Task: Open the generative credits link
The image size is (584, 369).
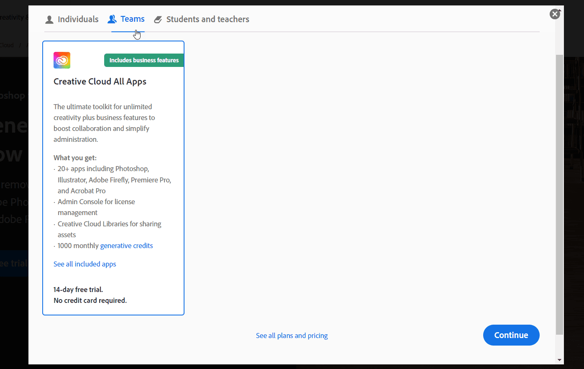Action: click(x=127, y=246)
